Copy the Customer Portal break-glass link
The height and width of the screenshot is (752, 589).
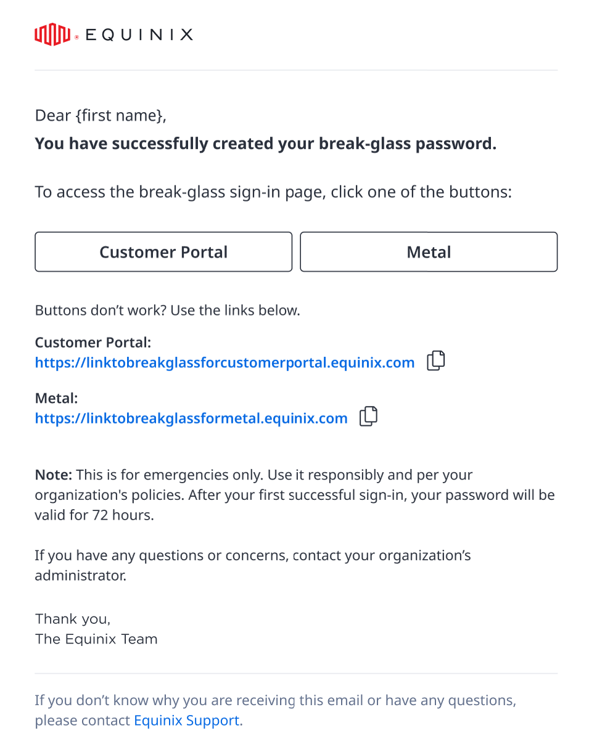(x=436, y=361)
